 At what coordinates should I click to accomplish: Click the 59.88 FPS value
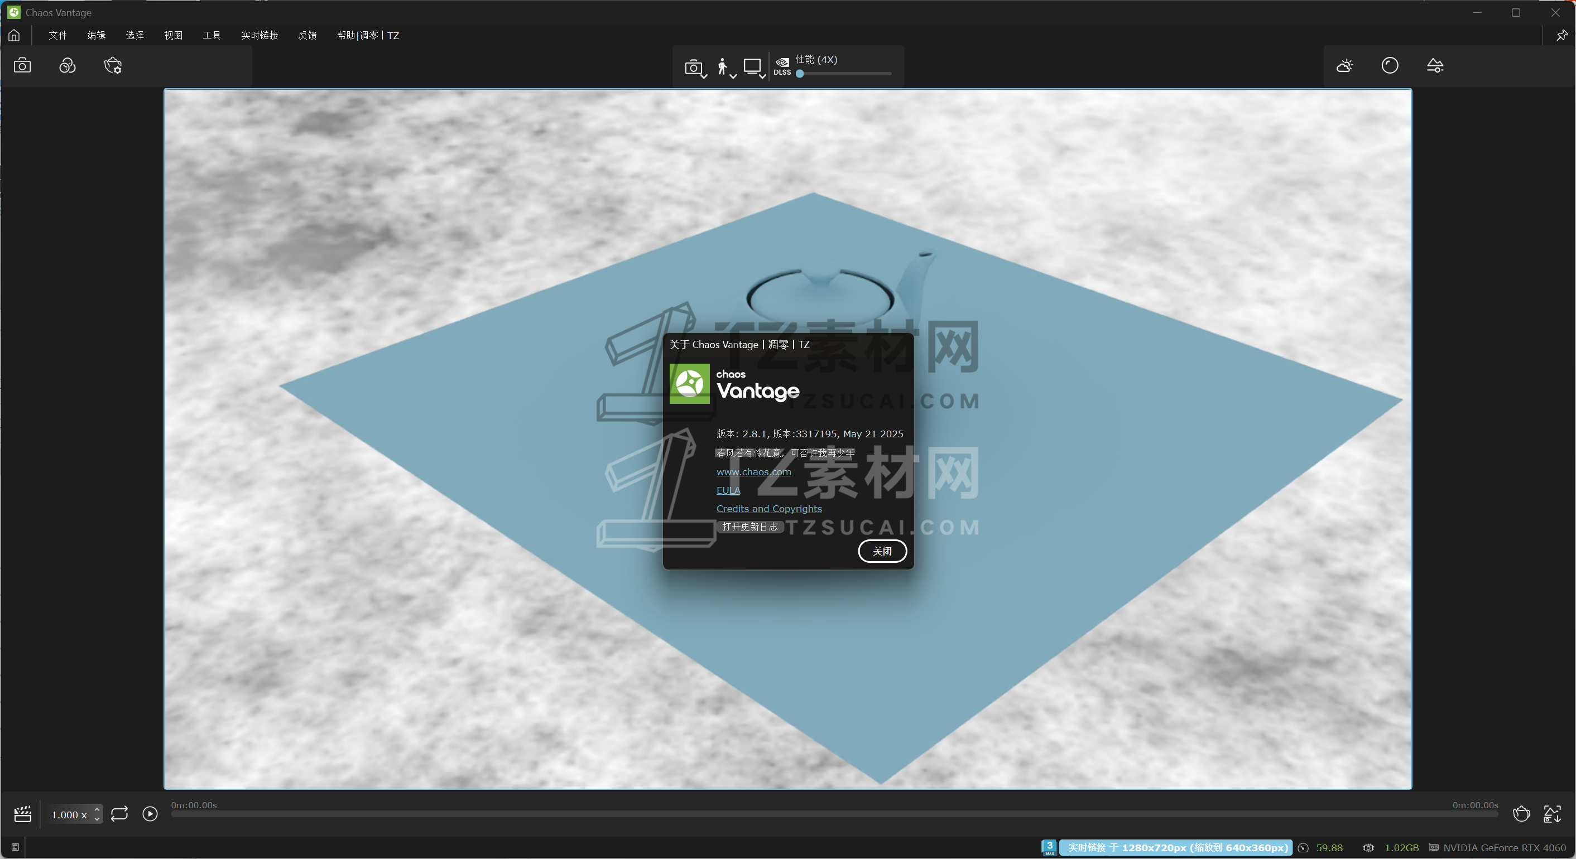click(x=1329, y=847)
